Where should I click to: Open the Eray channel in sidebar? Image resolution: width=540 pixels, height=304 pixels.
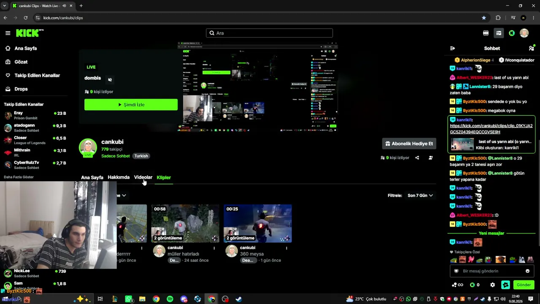point(35,115)
